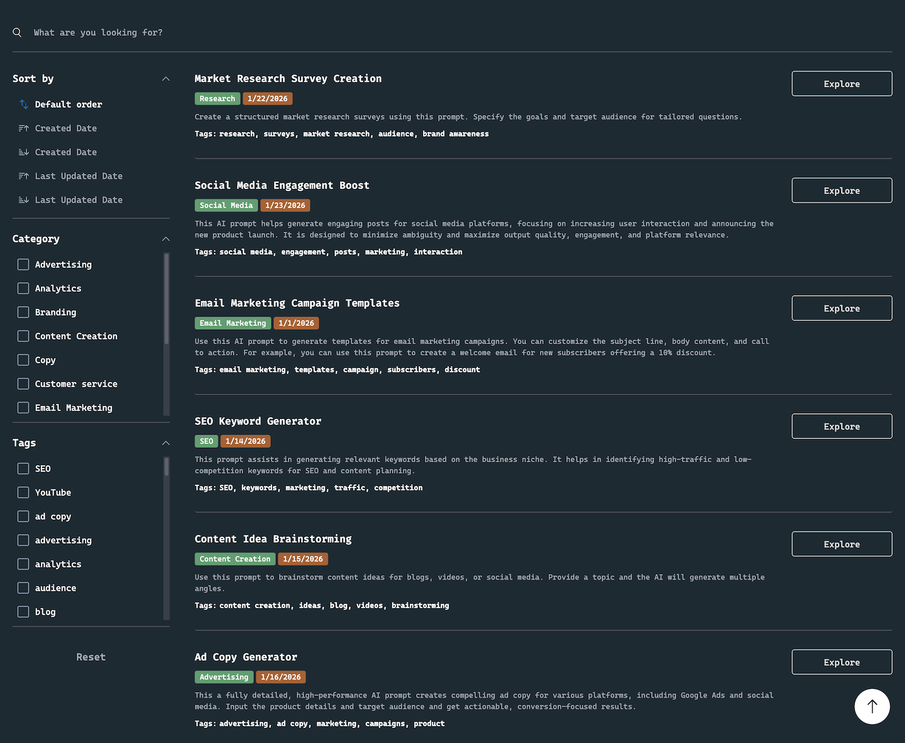This screenshot has width=905, height=743.
Task: Open the Social Media Engagement Boost title
Action: (282, 185)
